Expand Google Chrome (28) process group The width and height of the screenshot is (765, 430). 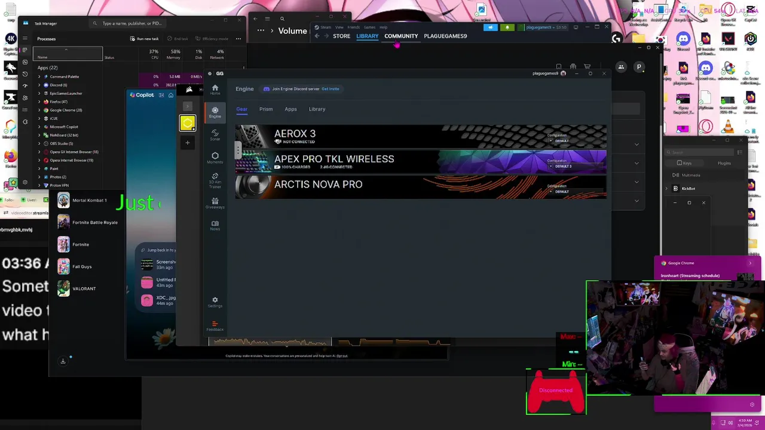pos(39,110)
